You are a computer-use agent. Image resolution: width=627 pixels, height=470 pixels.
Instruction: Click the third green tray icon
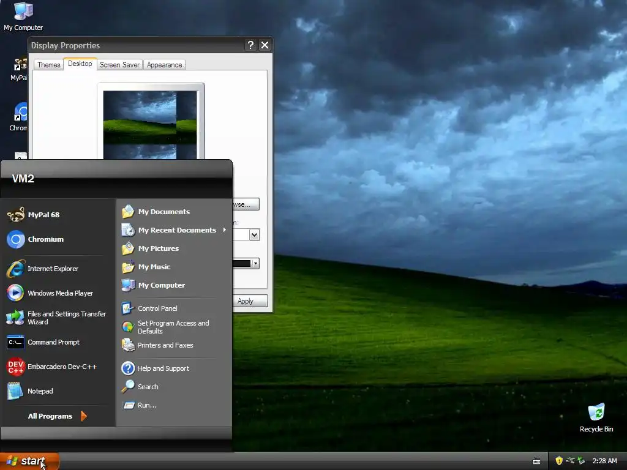point(581,461)
